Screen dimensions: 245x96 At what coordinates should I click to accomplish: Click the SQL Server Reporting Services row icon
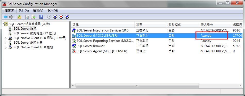click(x=74, y=41)
